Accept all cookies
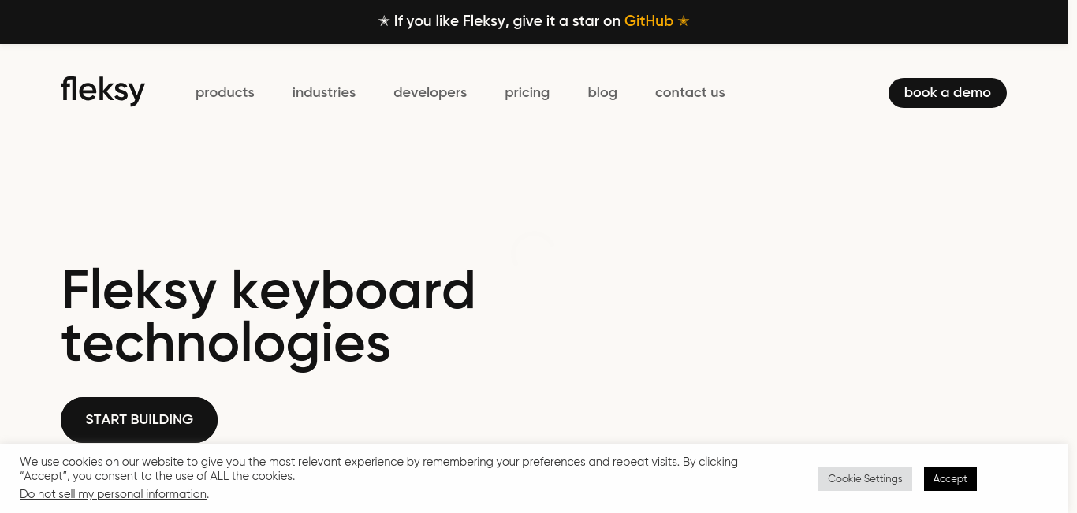 (950, 478)
